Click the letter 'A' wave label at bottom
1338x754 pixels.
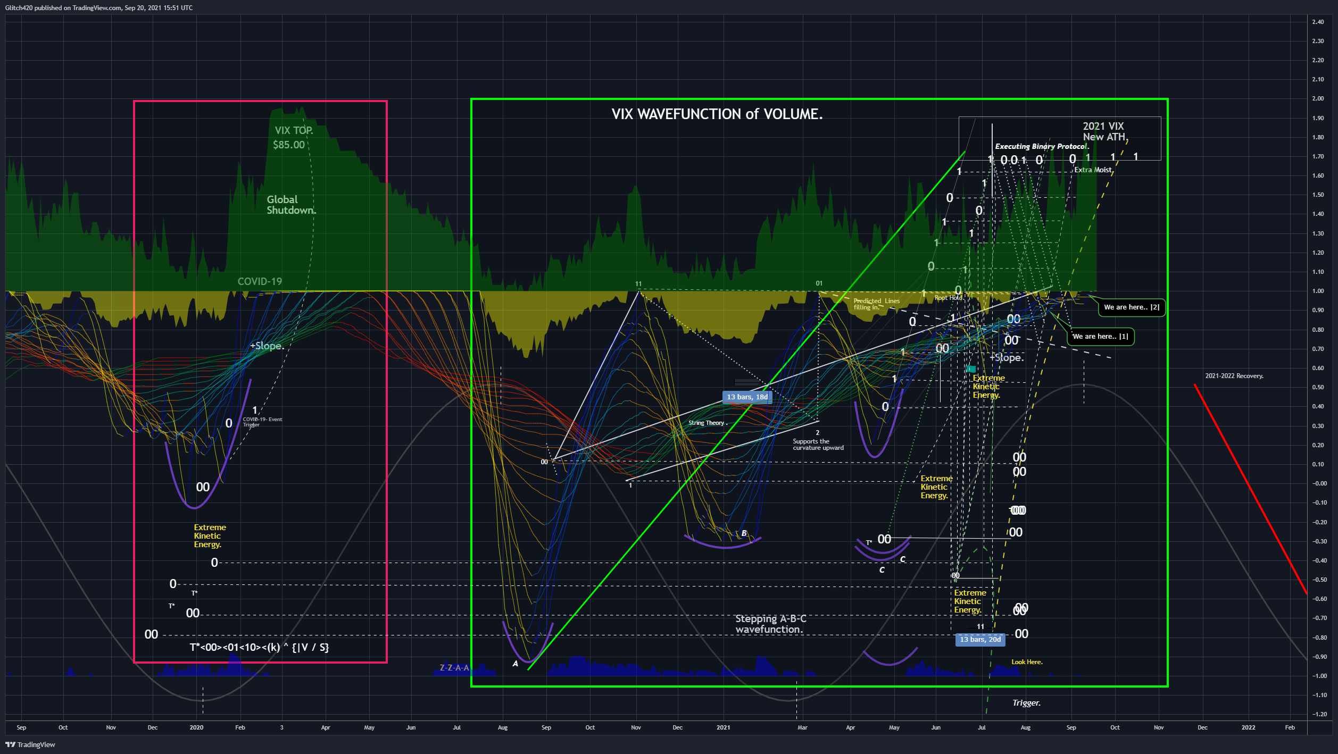515,664
